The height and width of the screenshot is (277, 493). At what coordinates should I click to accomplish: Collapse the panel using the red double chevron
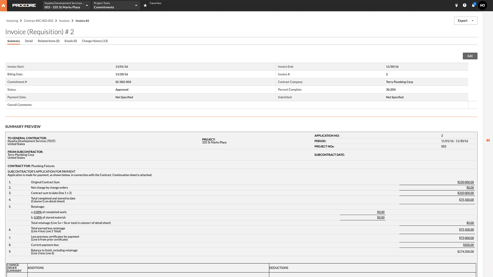click(x=488, y=141)
